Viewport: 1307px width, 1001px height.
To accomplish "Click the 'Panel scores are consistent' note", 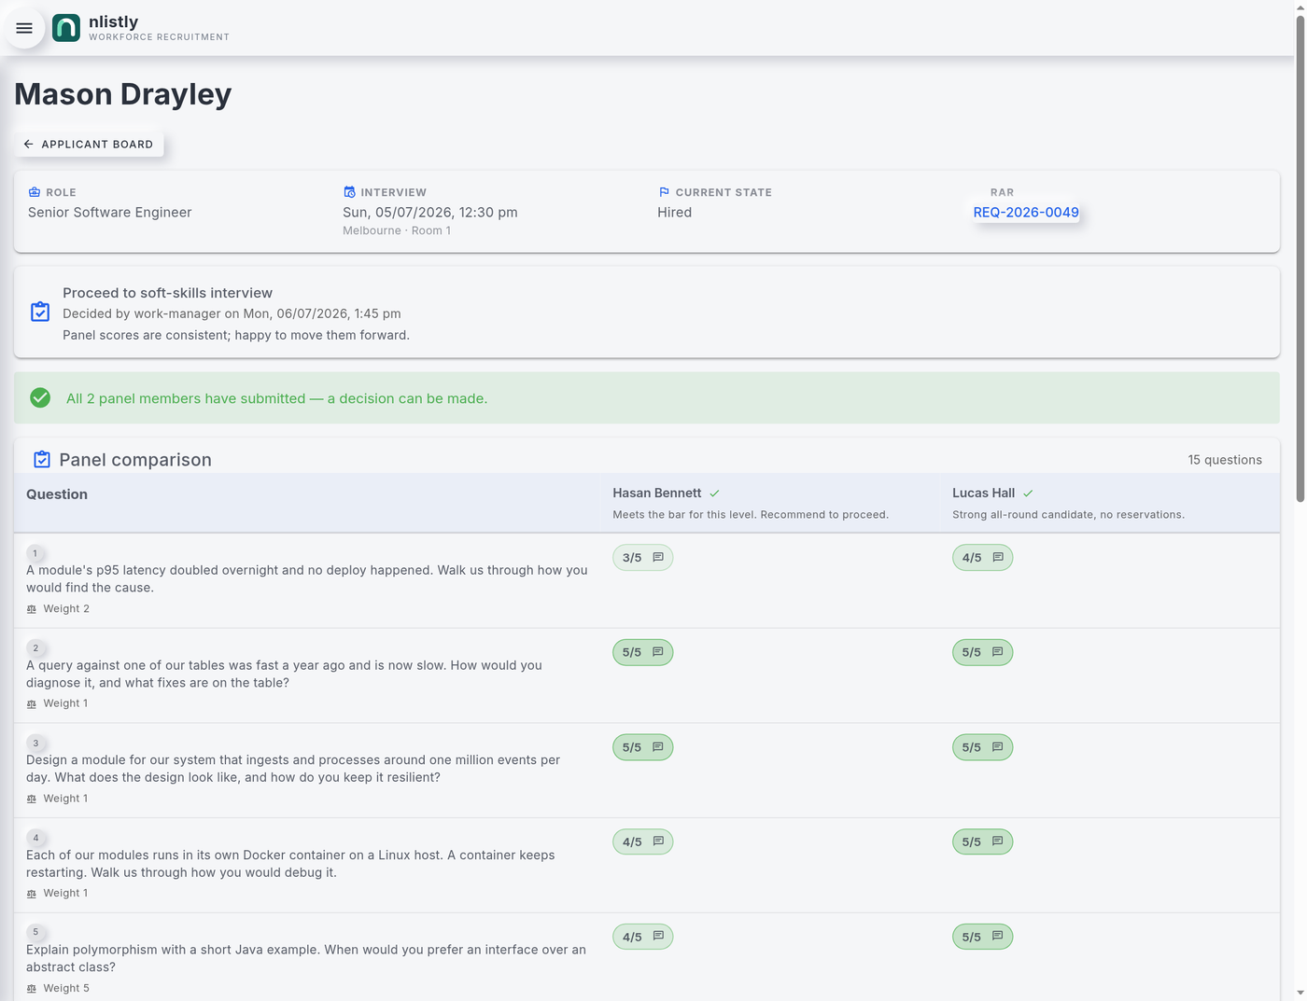I will tap(236, 335).
